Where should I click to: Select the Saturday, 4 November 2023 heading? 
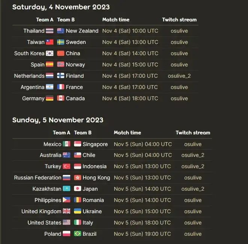pyautogui.click(x=61, y=7)
